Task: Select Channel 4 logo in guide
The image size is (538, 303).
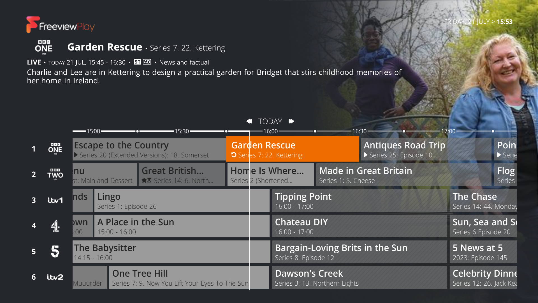Action: coord(55,226)
